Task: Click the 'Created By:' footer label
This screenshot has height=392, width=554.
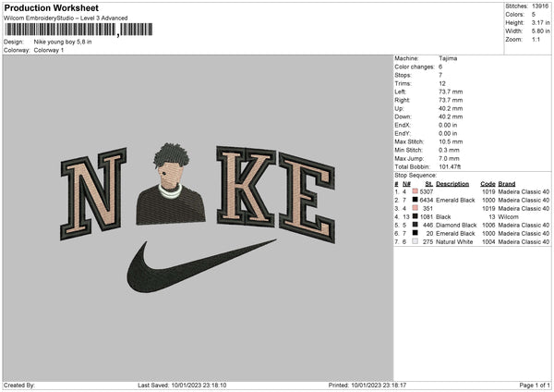Action: 19,386
